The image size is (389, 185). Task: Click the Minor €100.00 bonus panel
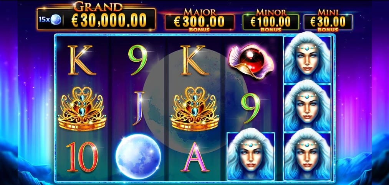click(x=271, y=22)
